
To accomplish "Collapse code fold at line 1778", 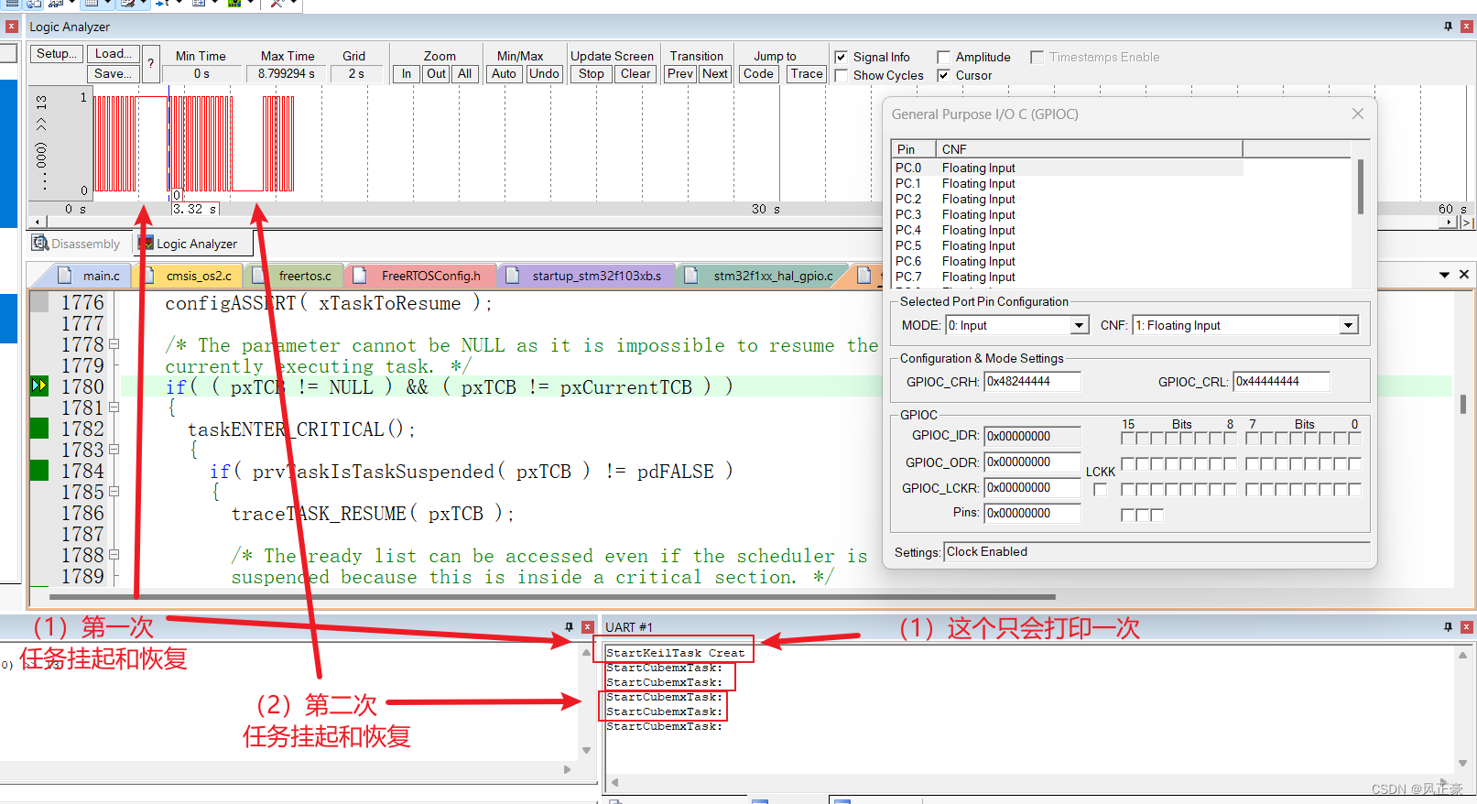I will (114, 344).
